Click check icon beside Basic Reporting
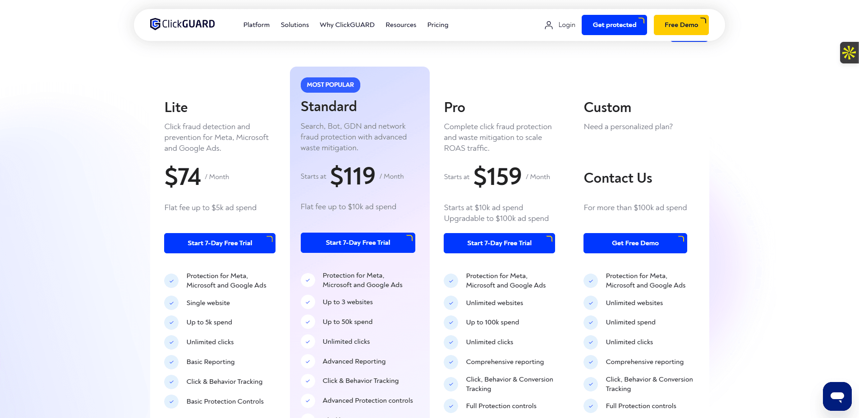The width and height of the screenshot is (859, 418). pyautogui.click(x=171, y=362)
